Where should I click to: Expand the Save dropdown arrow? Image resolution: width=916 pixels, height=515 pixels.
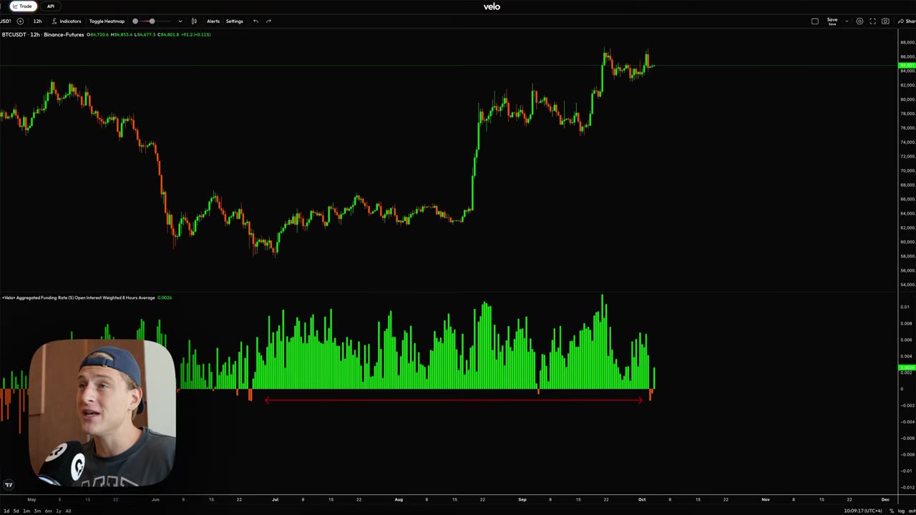(847, 21)
